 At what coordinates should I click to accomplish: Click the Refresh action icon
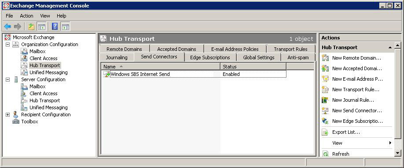tap(325, 154)
